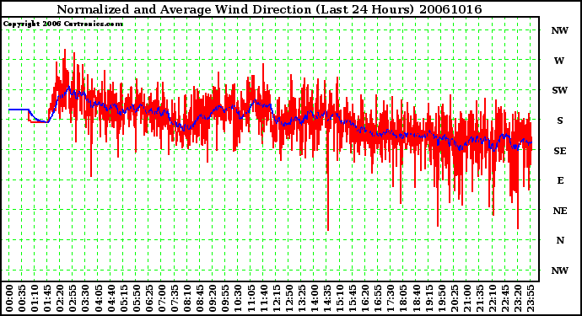Click the 18:40 time axis label
Screen dimensions: 582x316
pyautogui.click(x=416, y=298)
